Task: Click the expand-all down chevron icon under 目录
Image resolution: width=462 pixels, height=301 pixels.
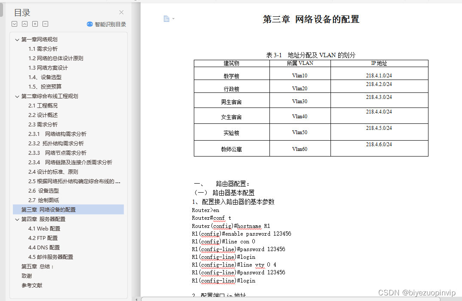Action: [15, 24]
